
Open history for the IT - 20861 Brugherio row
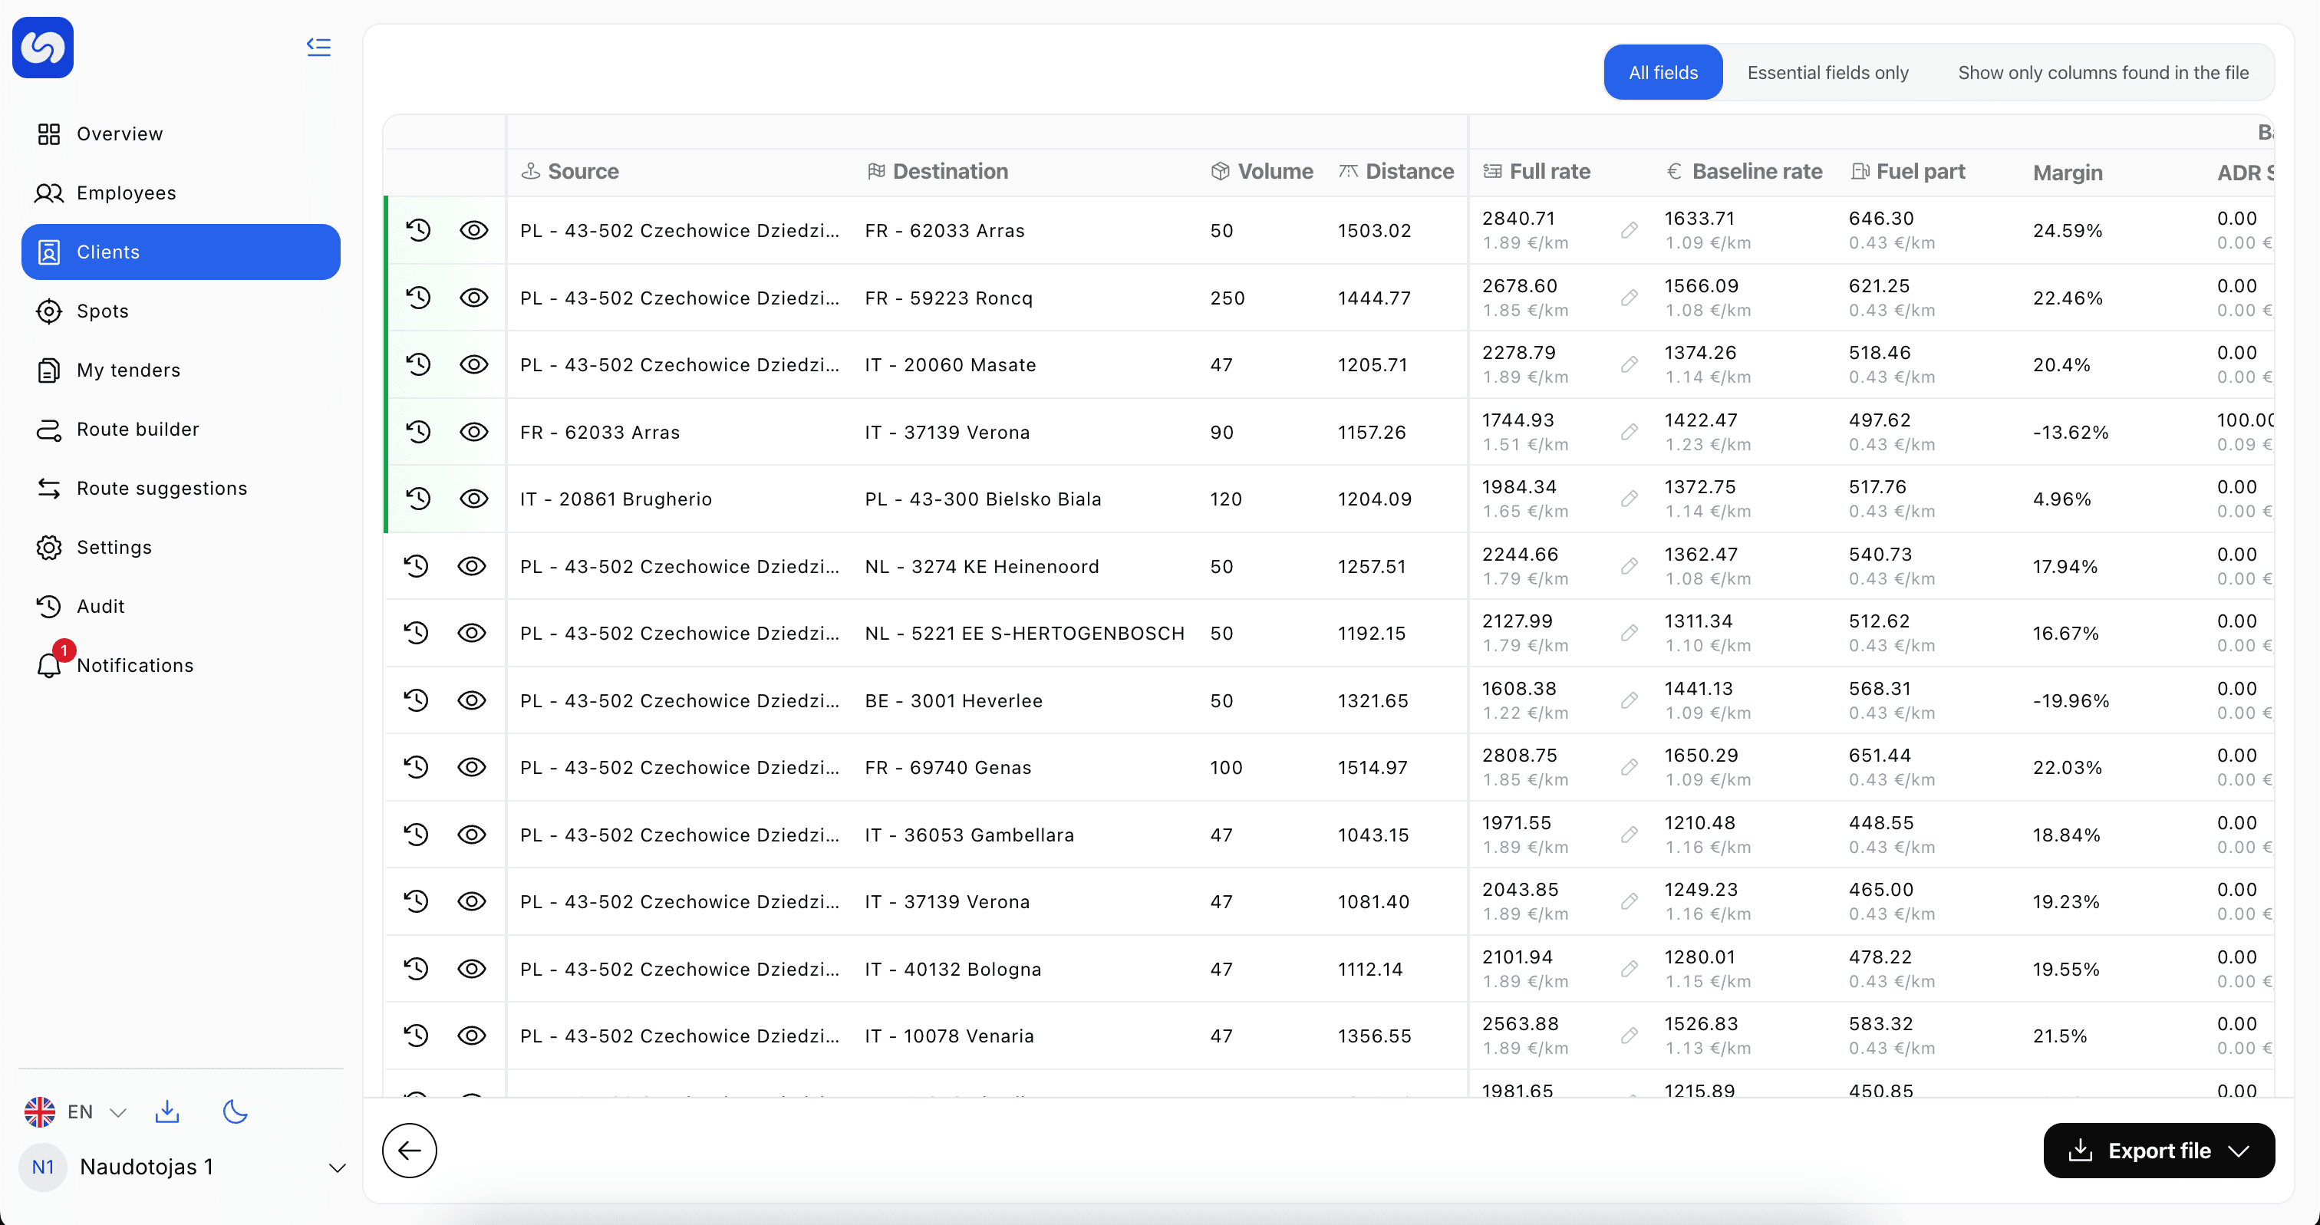[418, 499]
